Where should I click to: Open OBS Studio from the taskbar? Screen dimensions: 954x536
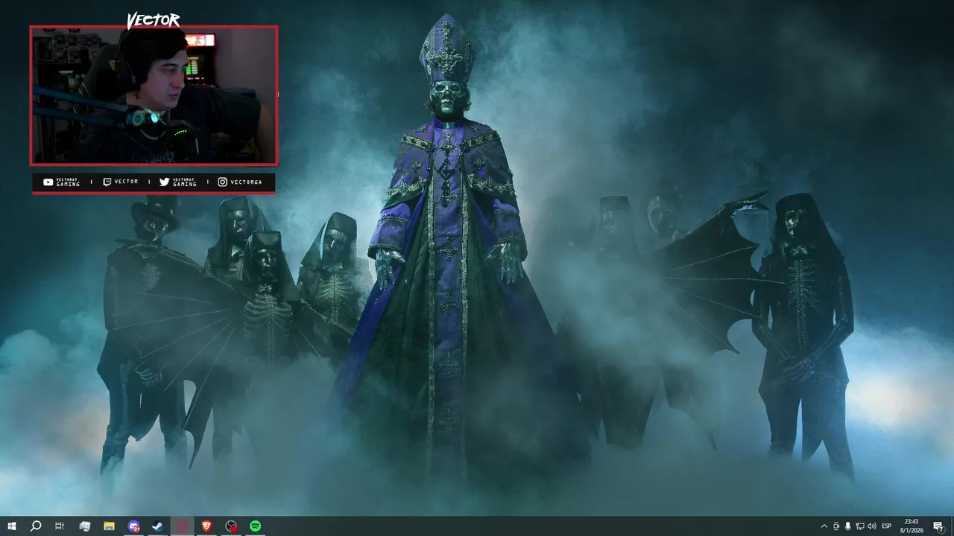[231, 526]
